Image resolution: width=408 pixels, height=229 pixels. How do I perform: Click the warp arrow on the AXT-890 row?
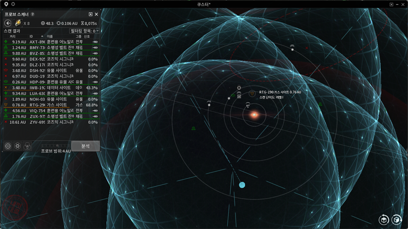(95, 42)
